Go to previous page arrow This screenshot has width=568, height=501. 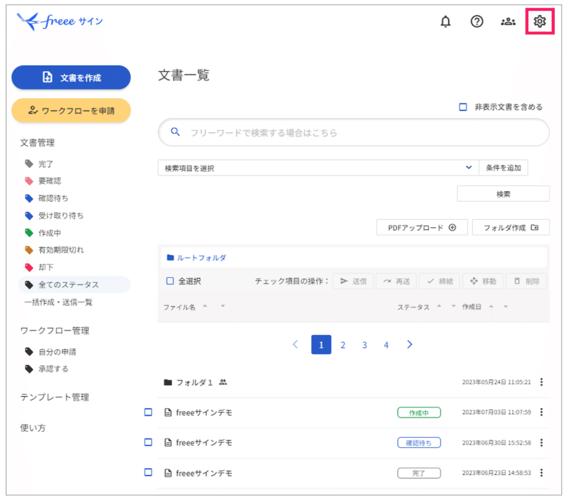point(296,344)
